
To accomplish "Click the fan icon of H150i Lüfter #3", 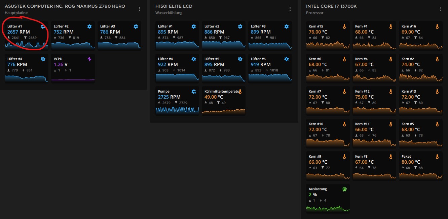I will (287, 26).
